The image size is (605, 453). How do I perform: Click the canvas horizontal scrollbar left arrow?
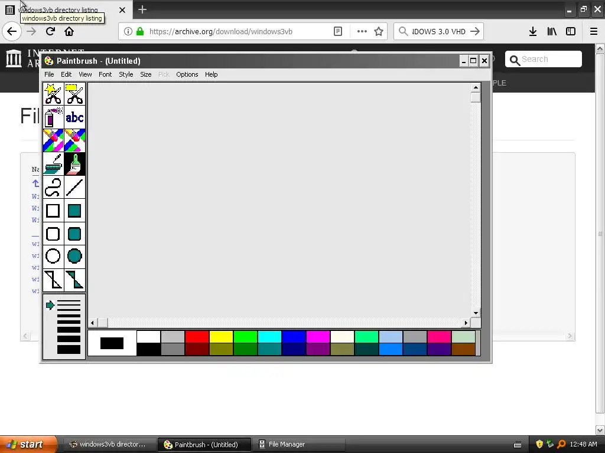[x=93, y=323]
